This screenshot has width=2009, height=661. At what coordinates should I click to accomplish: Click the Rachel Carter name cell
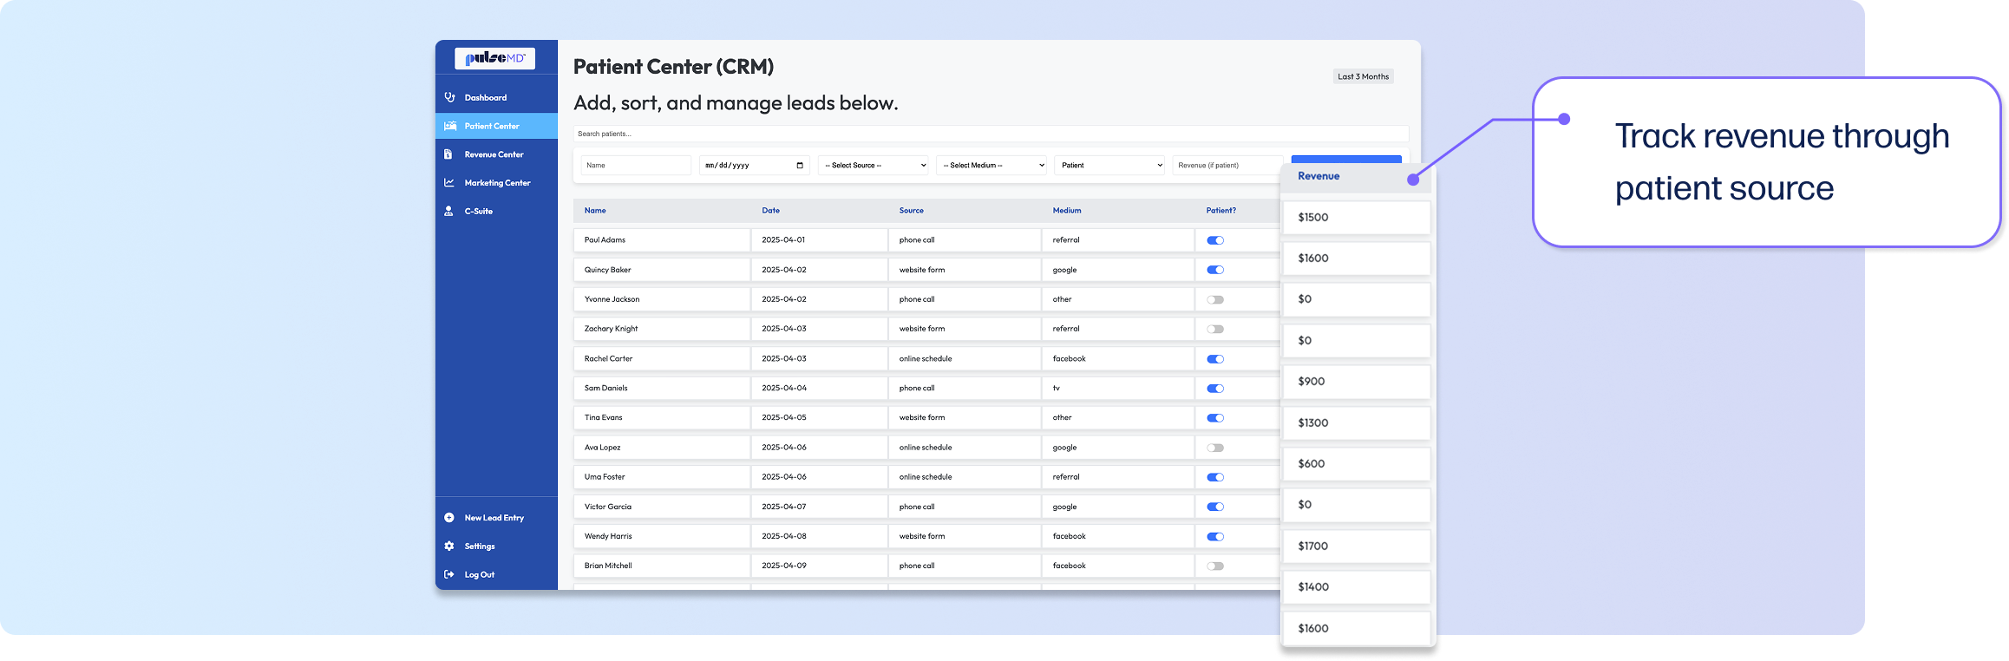(x=662, y=358)
